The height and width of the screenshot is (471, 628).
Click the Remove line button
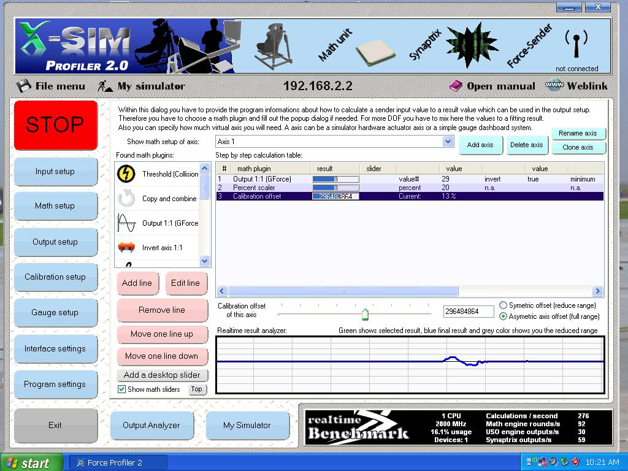[162, 310]
